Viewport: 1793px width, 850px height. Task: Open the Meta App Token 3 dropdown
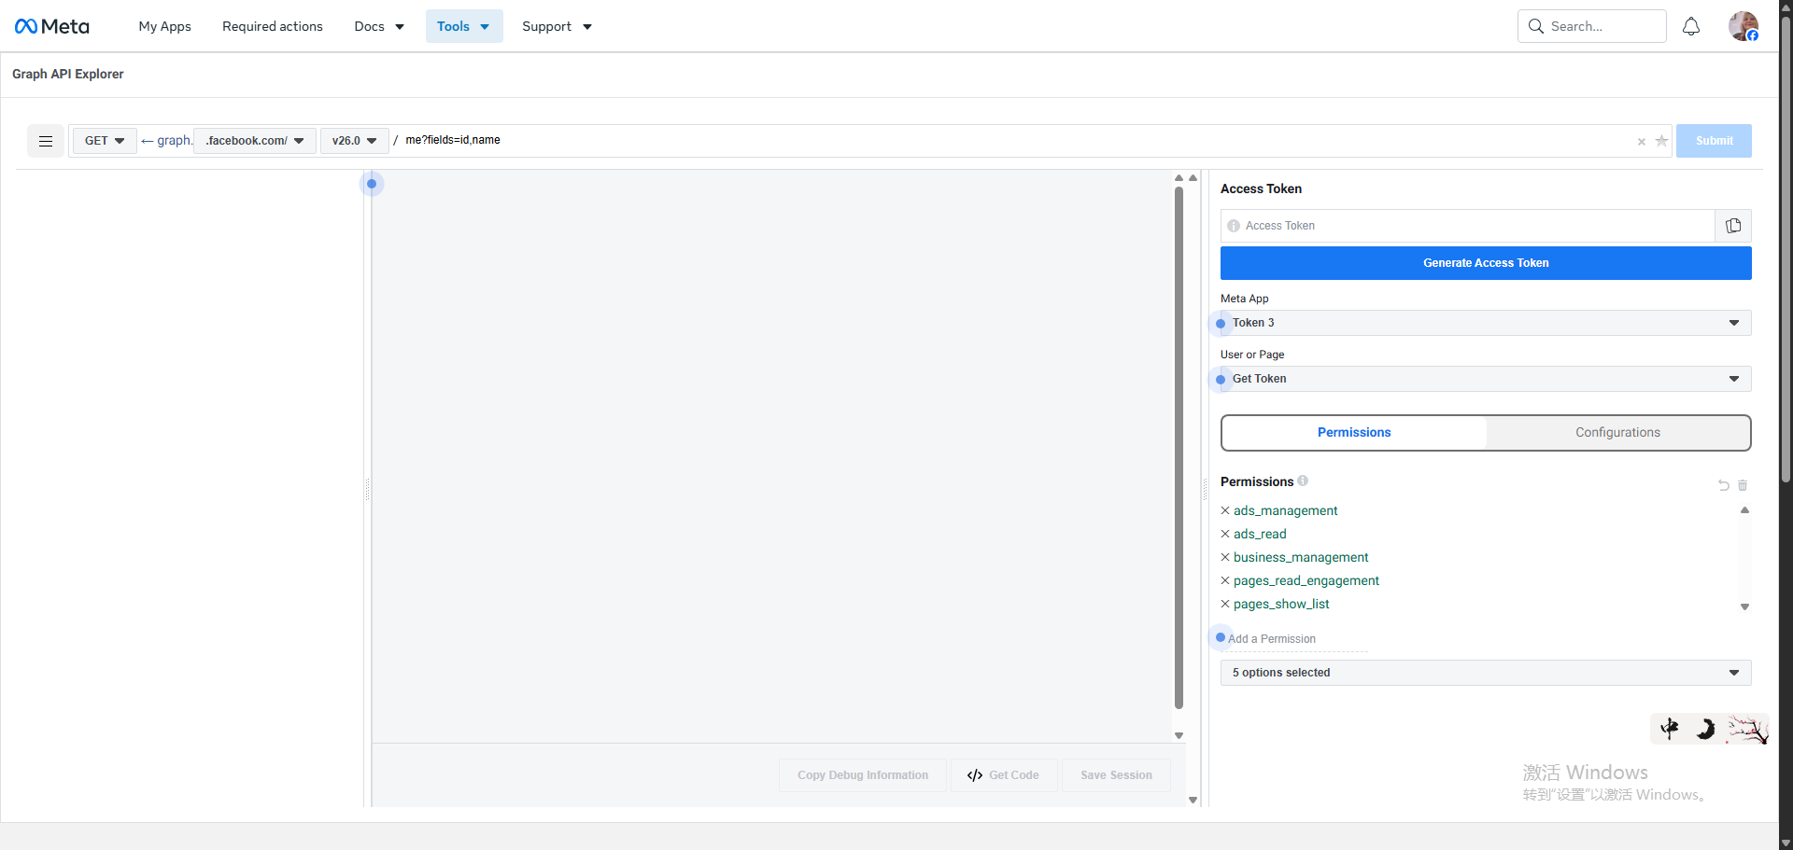pos(1485,323)
